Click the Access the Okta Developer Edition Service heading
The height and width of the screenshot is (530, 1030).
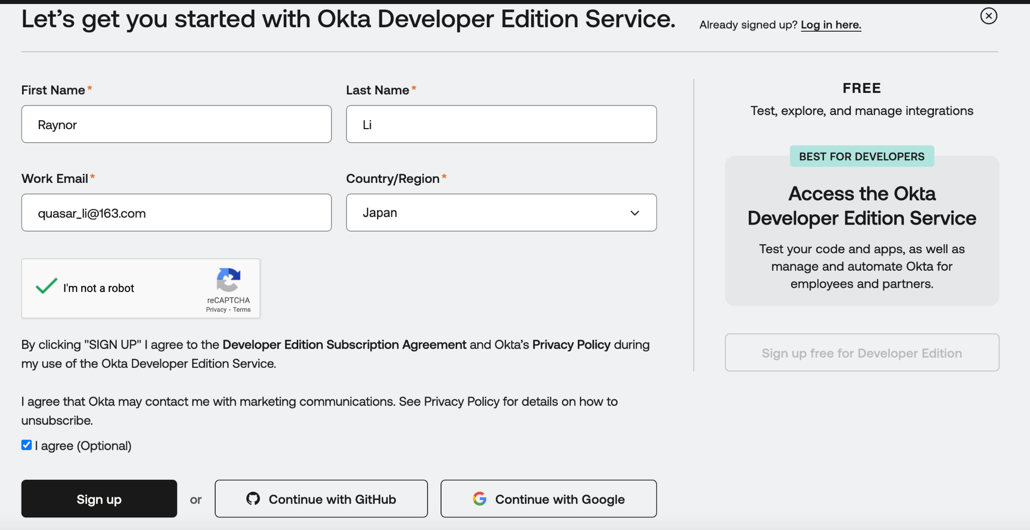[x=862, y=206]
